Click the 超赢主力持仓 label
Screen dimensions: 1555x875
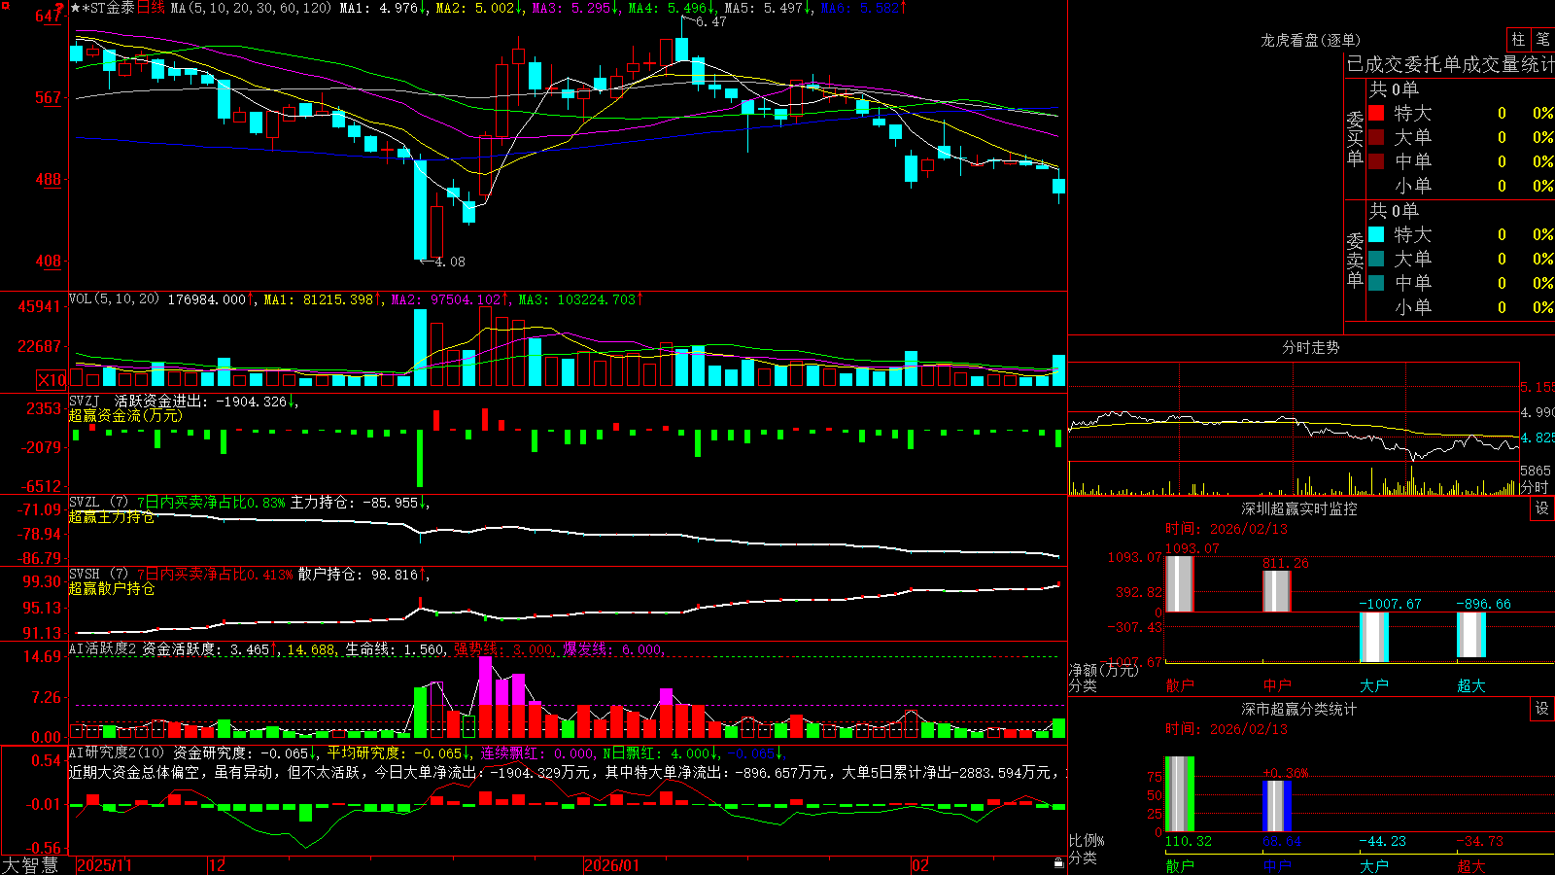(x=111, y=517)
